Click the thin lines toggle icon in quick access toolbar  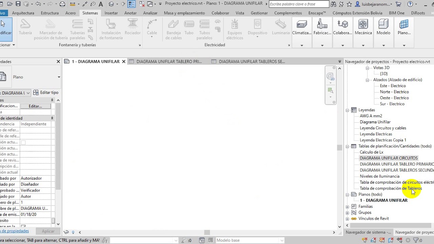click(132, 4)
